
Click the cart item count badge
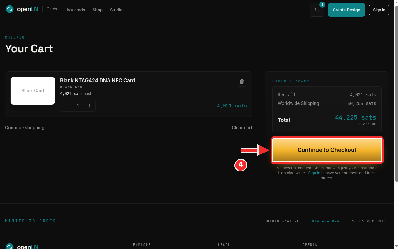point(322,5)
